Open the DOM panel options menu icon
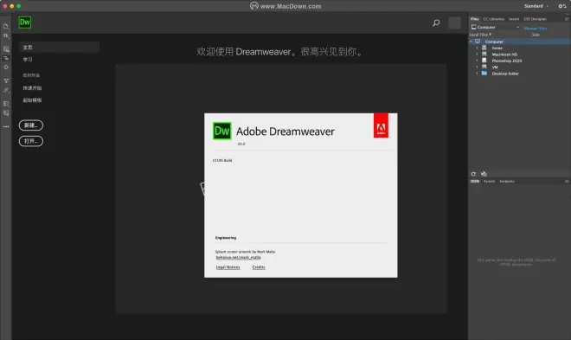571x340 pixels. [x=567, y=182]
